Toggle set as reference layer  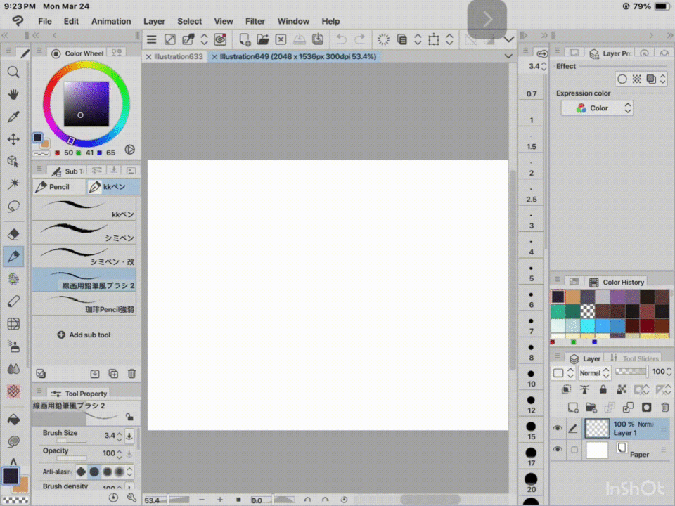click(584, 390)
